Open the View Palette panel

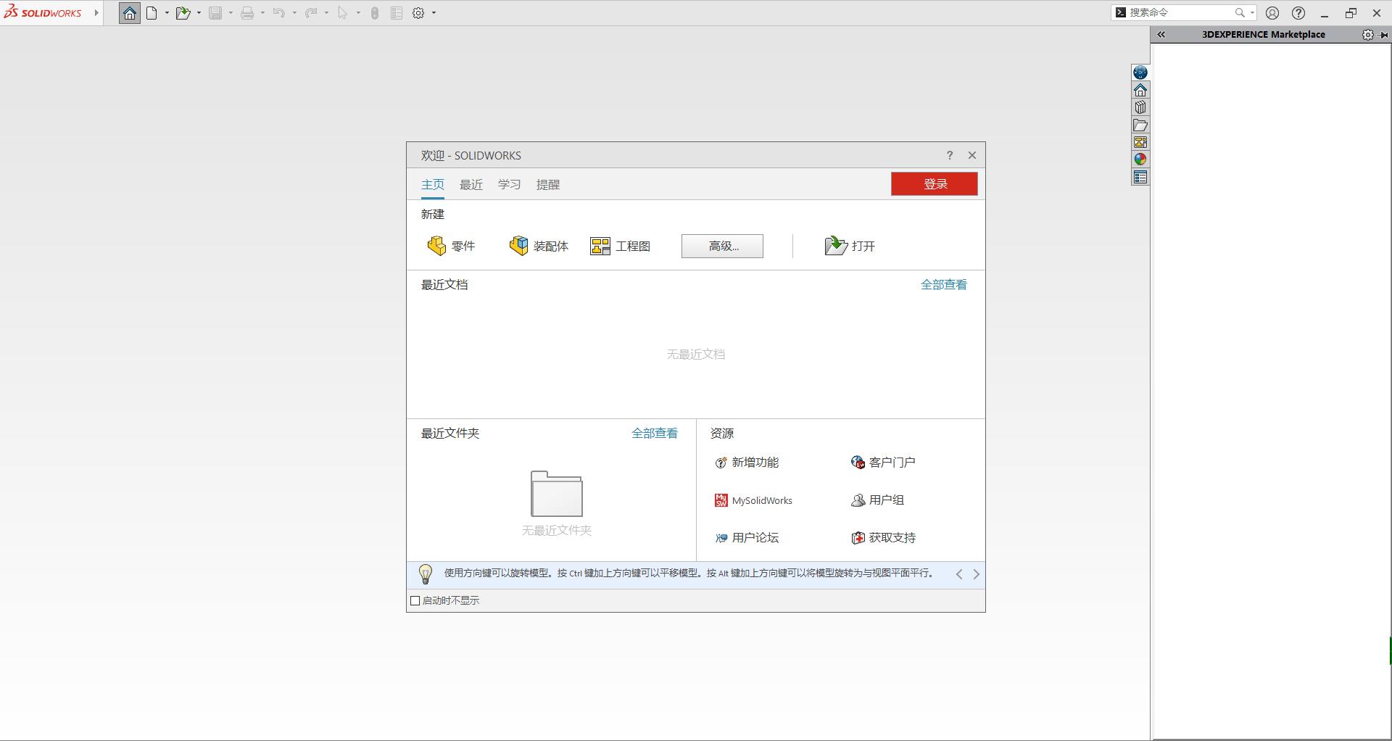pos(1140,141)
